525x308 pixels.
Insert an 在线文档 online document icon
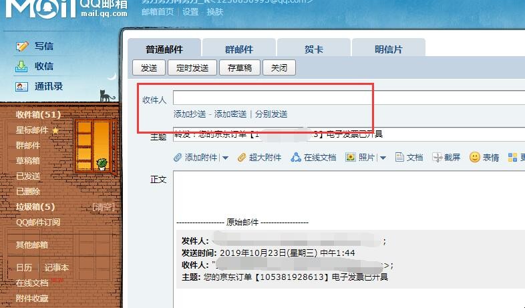(x=296, y=158)
